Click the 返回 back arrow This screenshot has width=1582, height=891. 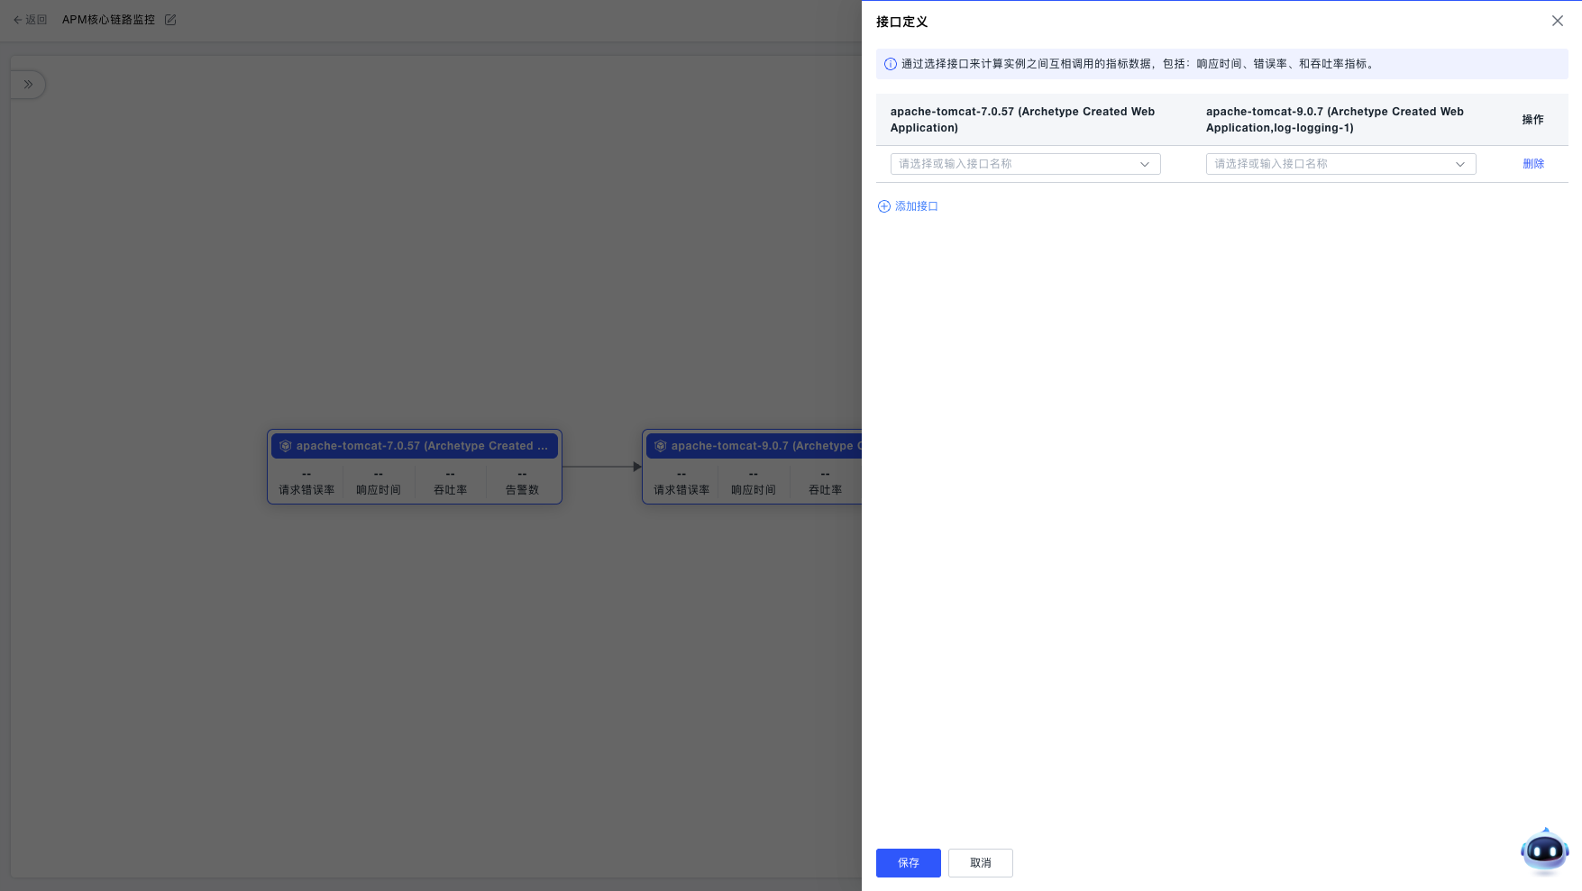click(x=18, y=20)
